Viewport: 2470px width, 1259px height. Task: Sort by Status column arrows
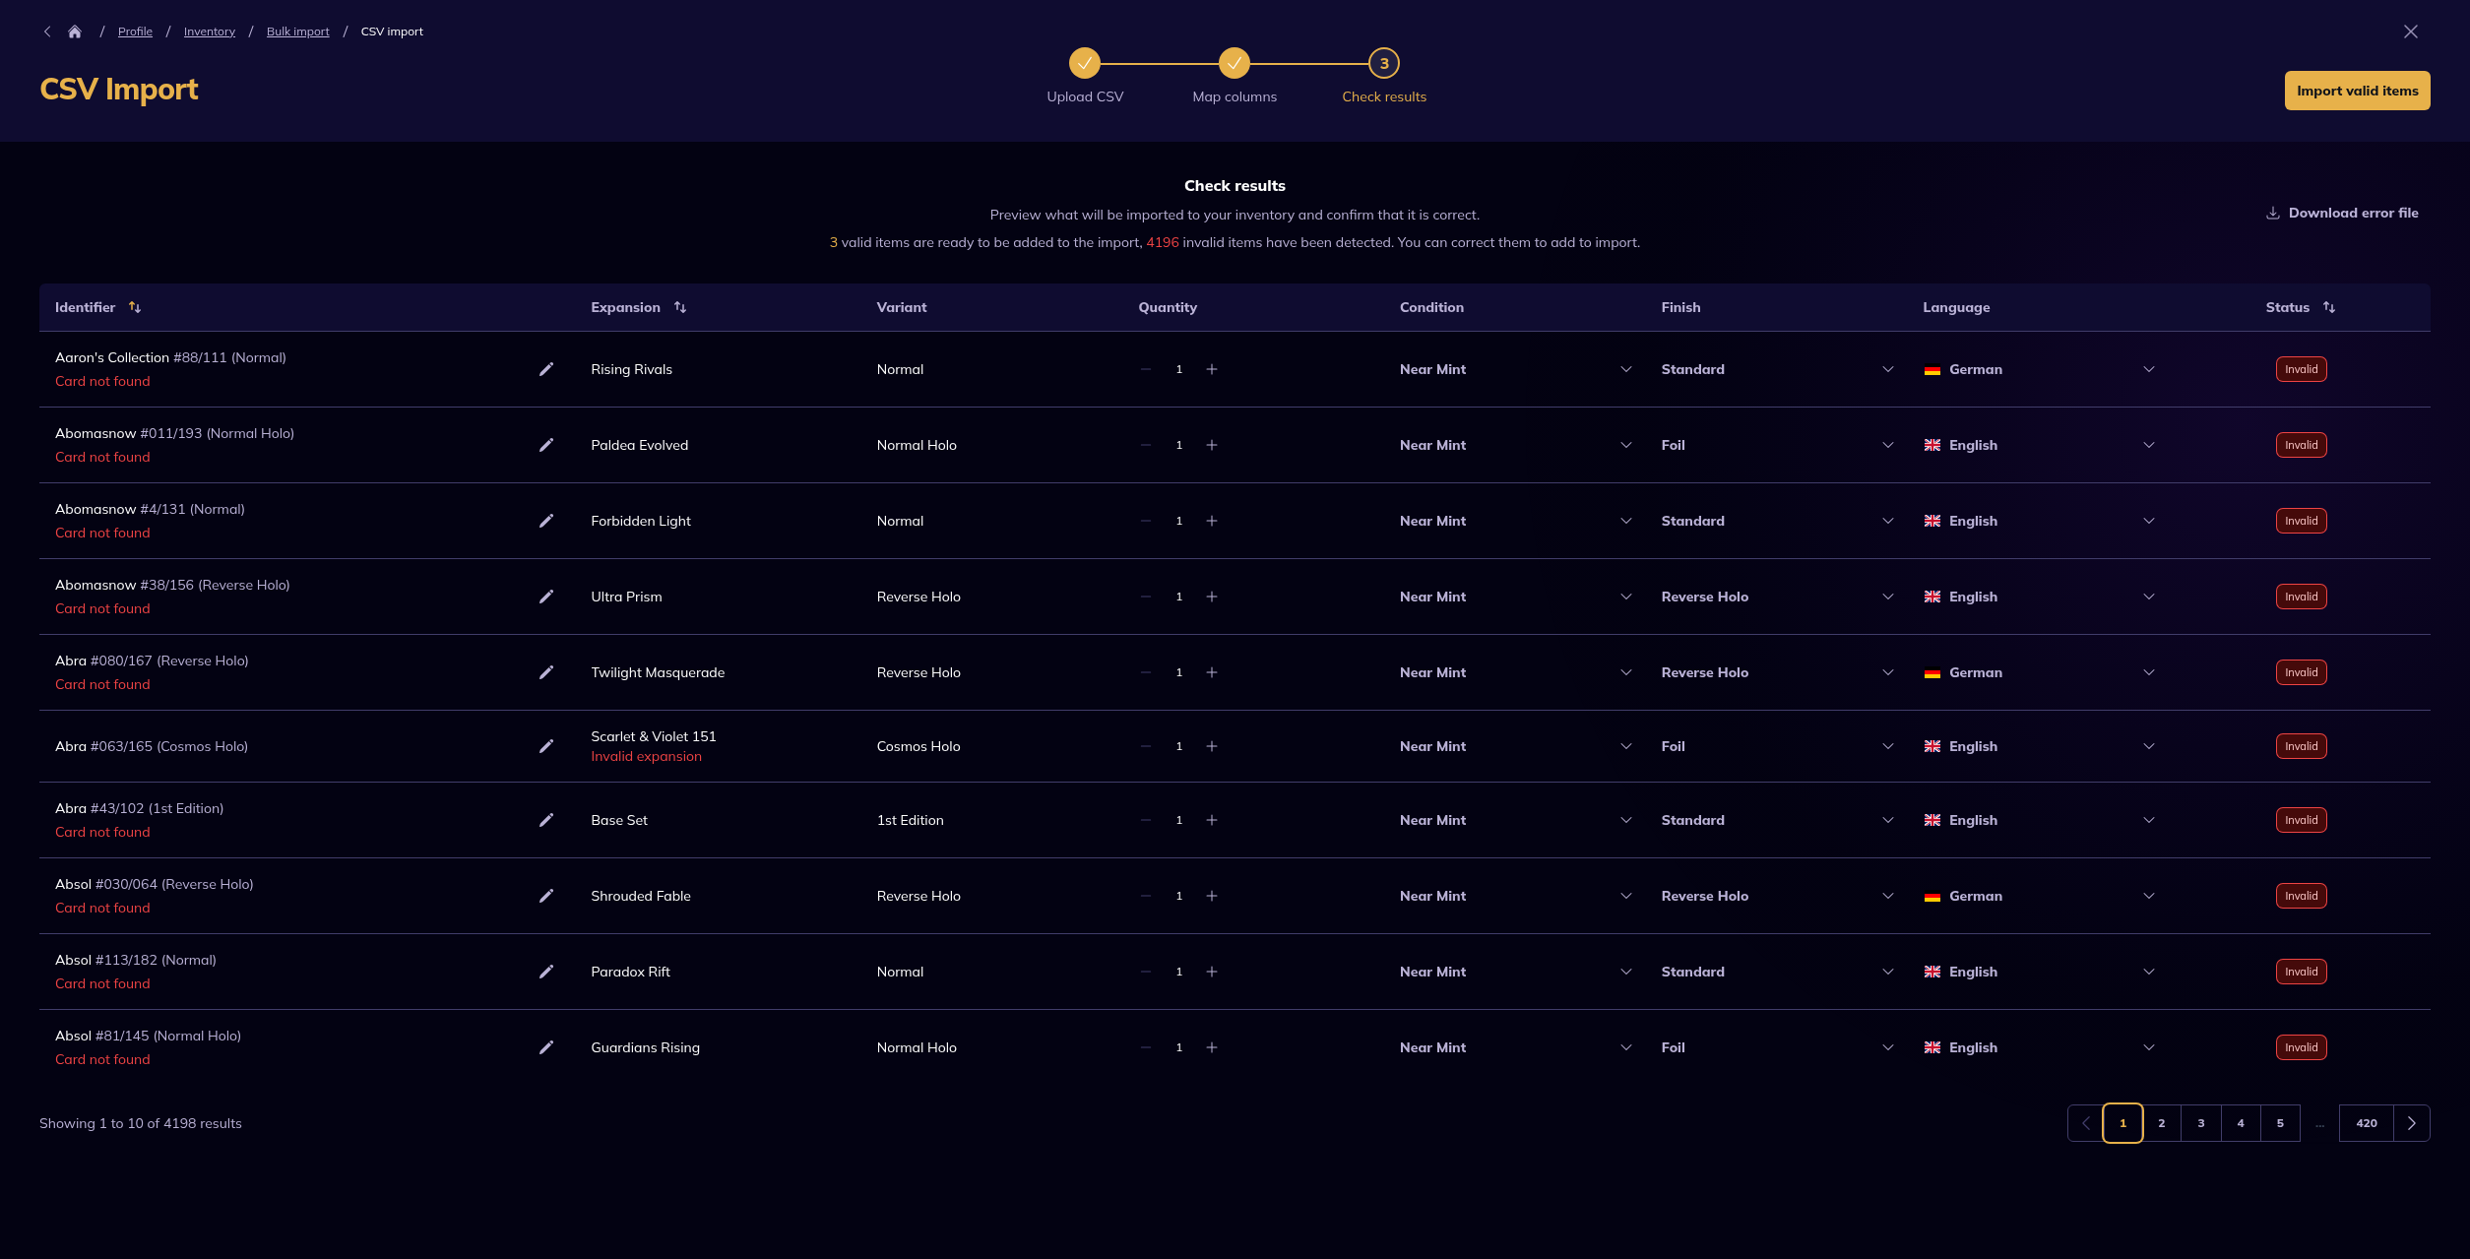tap(2329, 307)
